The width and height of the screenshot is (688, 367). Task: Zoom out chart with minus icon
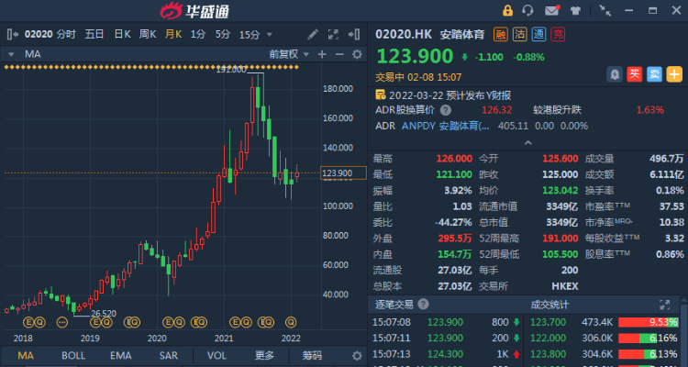339,54
